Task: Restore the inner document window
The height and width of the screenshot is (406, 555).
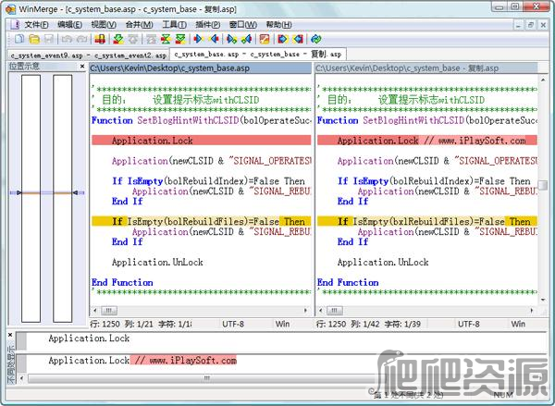Action: click(x=531, y=25)
